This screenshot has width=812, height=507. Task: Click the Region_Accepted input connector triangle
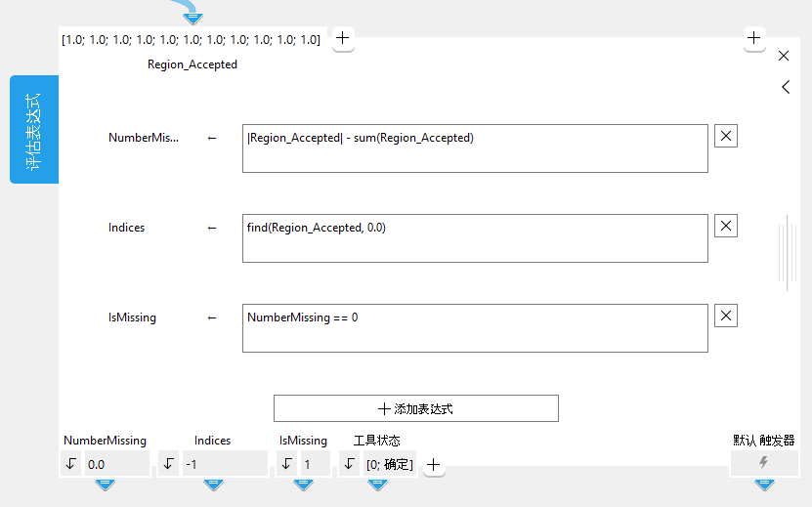(192, 18)
